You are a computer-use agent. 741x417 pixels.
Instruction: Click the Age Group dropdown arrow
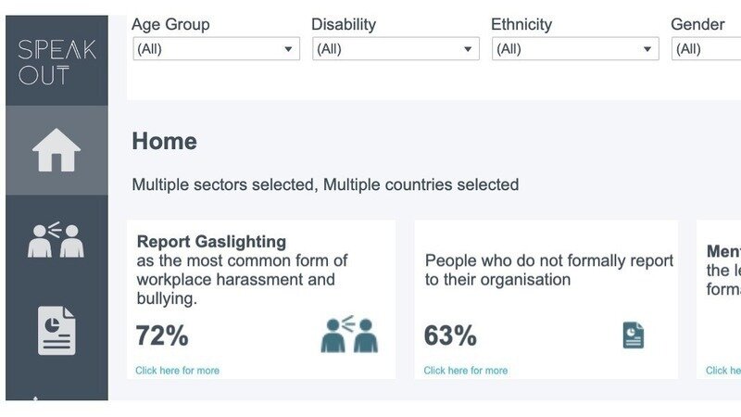coord(288,49)
